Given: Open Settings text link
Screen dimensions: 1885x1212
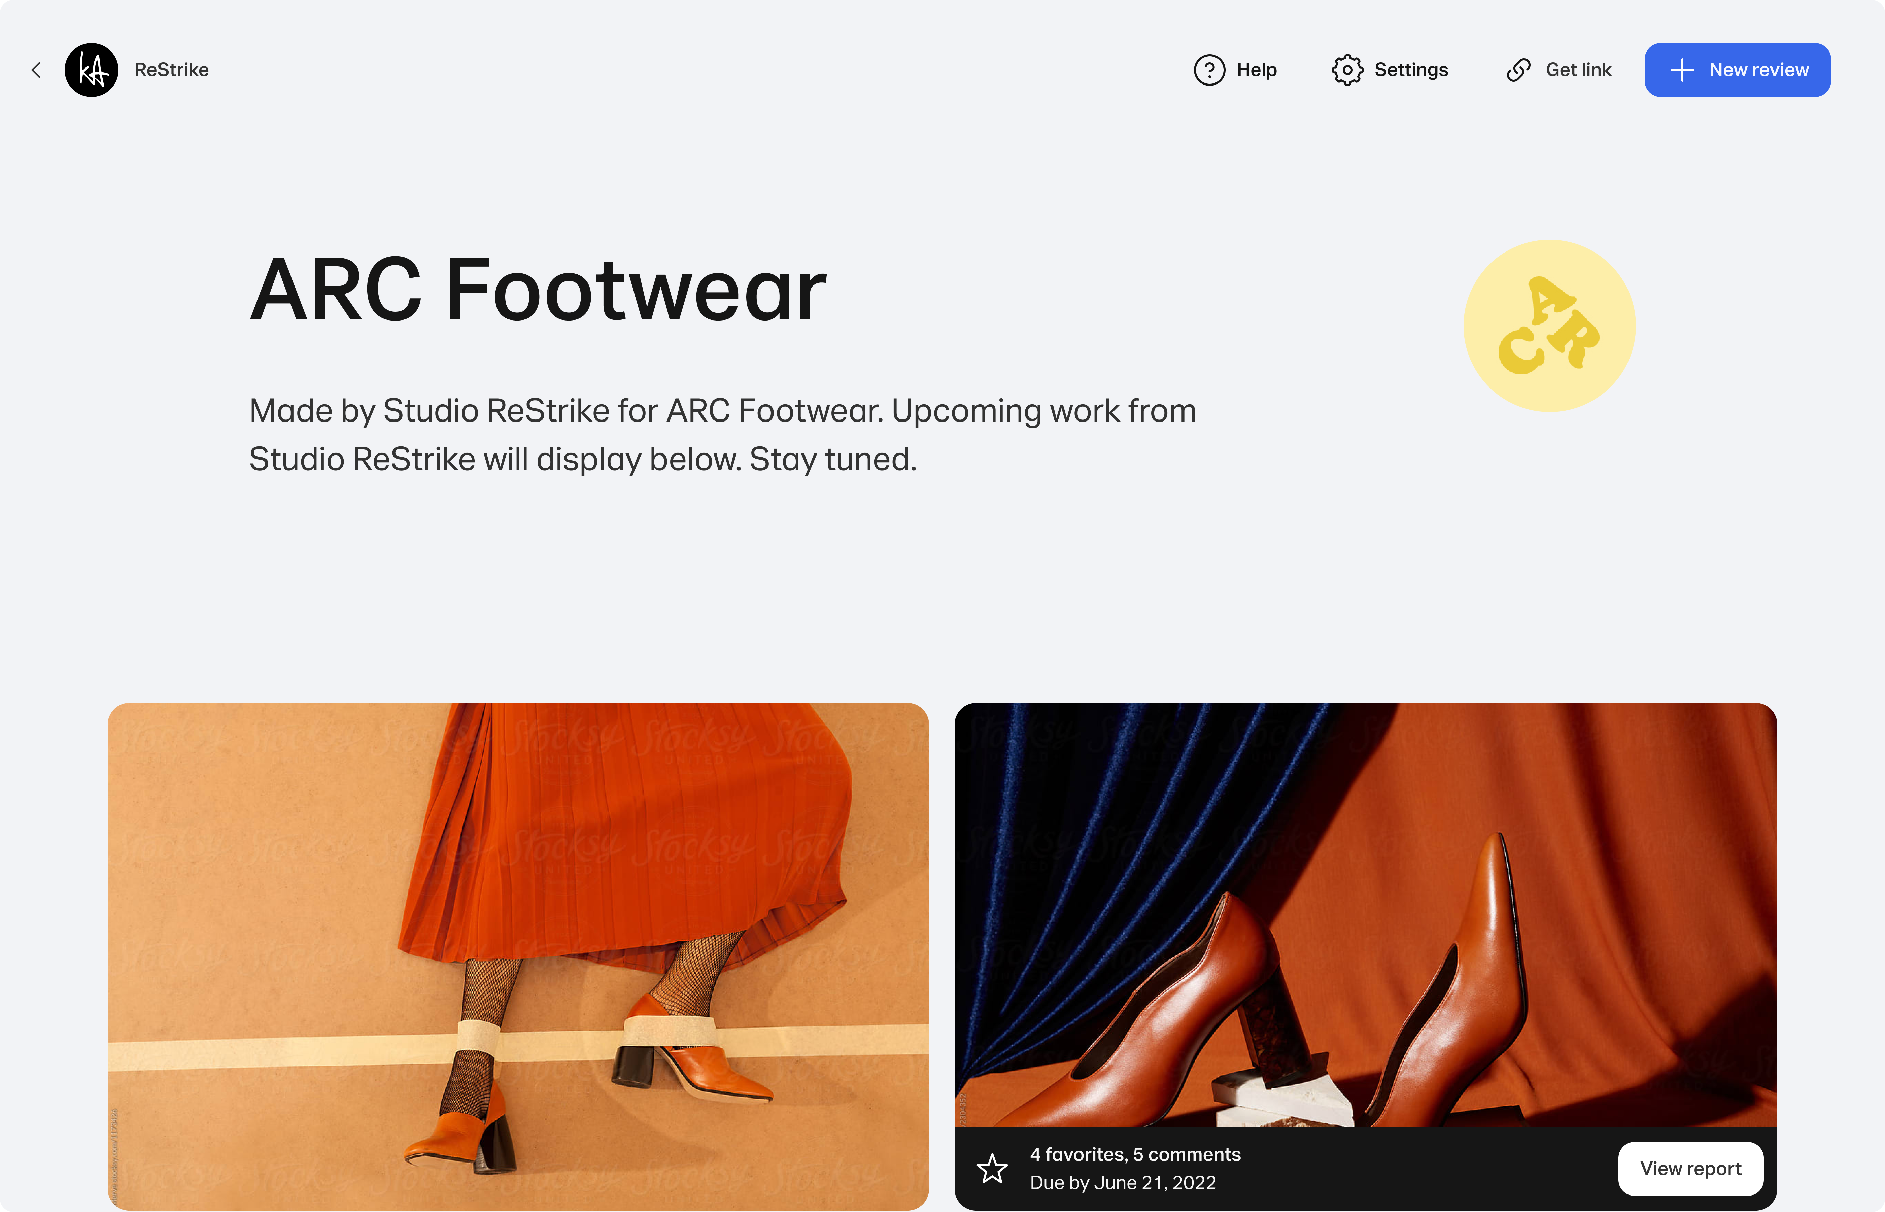Looking at the screenshot, I should [x=1411, y=70].
